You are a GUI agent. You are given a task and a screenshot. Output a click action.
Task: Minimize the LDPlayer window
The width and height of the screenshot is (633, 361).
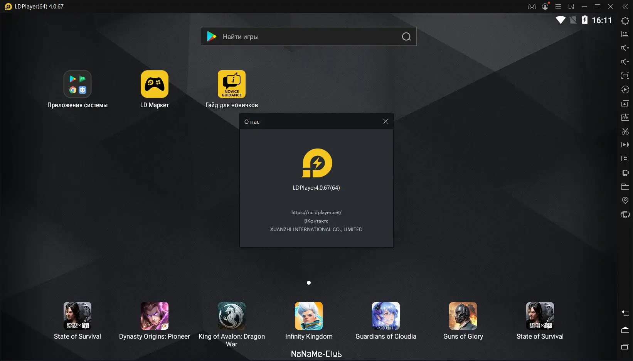click(584, 7)
